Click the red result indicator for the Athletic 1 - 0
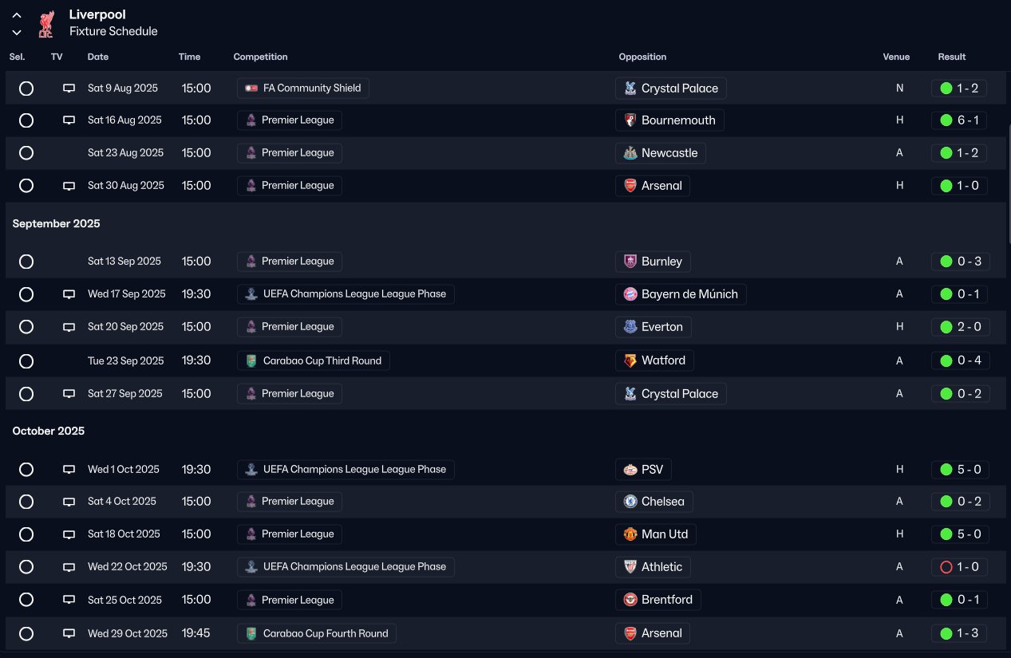 pos(946,567)
